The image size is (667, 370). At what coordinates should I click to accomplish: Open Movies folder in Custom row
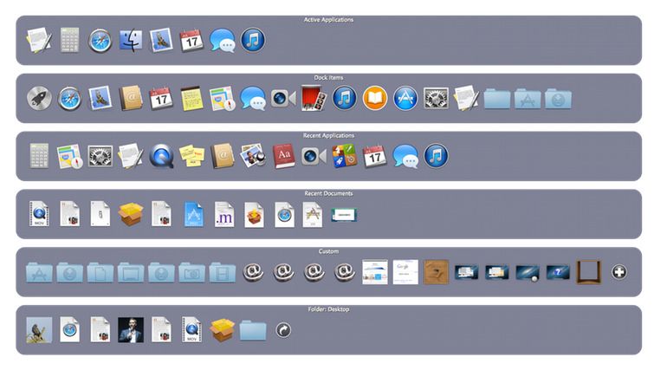[x=222, y=272]
